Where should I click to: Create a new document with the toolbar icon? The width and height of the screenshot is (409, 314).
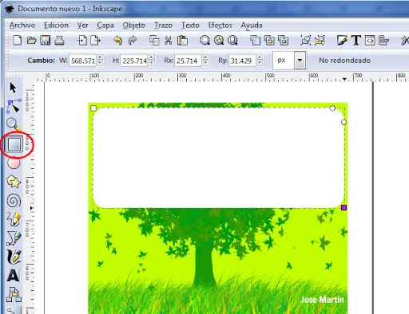pos(18,41)
